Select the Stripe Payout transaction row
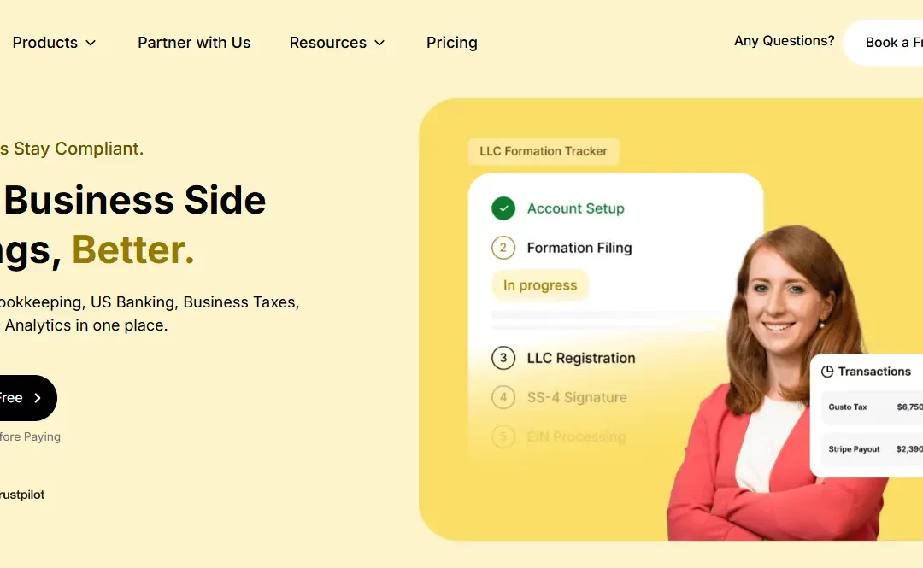 [872, 449]
